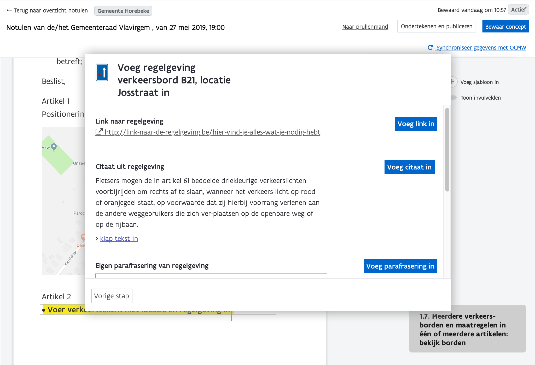Collapse the quote with klap tekst in
Image resolution: width=535 pixels, height=365 pixels.
(x=119, y=239)
